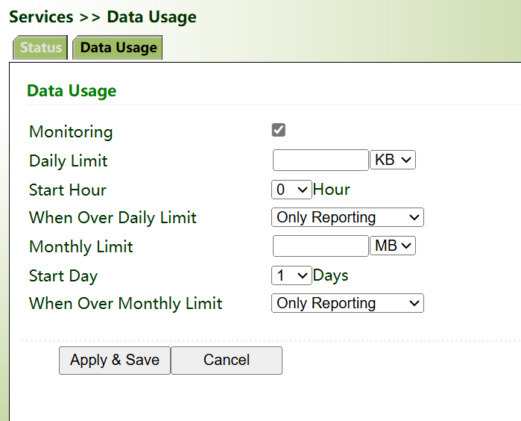Toggle the Monitoring checkbox
Screen dimensions: 521x421
(279, 131)
